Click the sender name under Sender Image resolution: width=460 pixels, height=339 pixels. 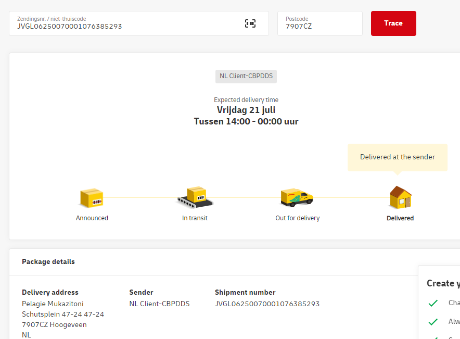(159, 304)
